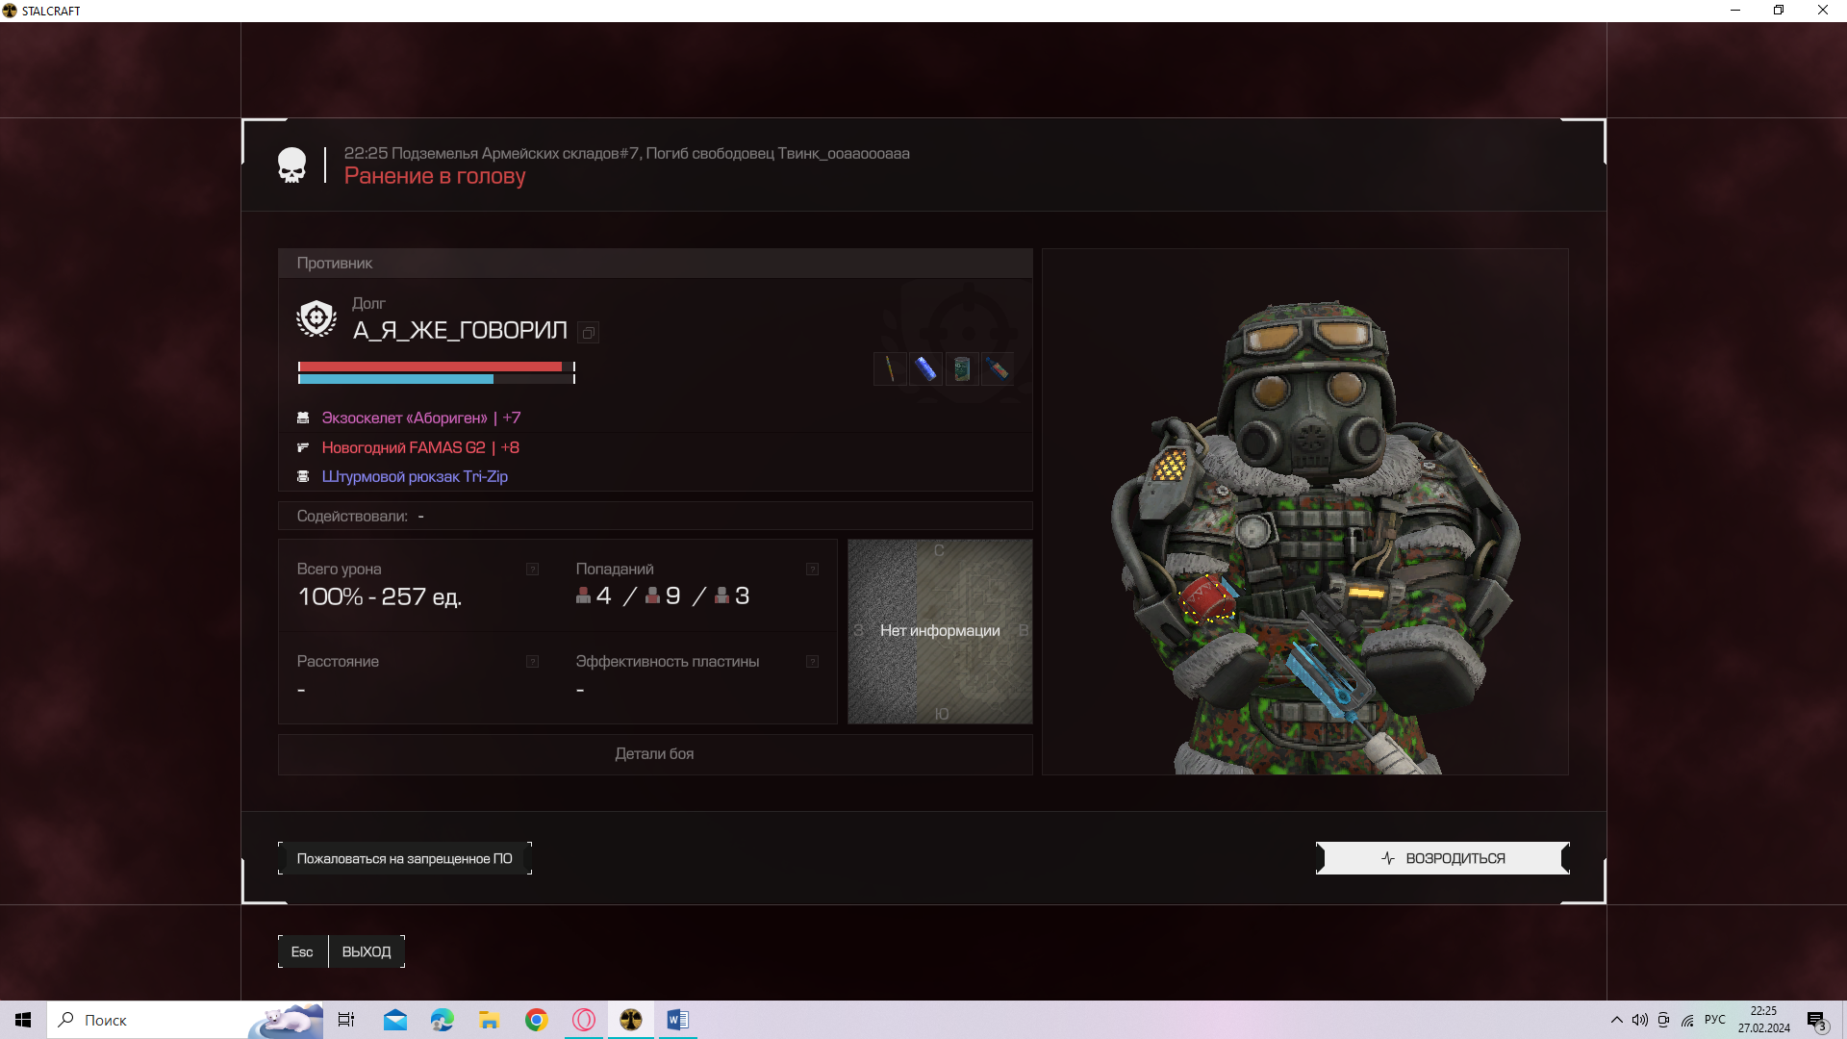This screenshot has width=1847, height=1039.
Task: Click the gun icon beside FAMAS G2
Action: click(x=303, y=447)
